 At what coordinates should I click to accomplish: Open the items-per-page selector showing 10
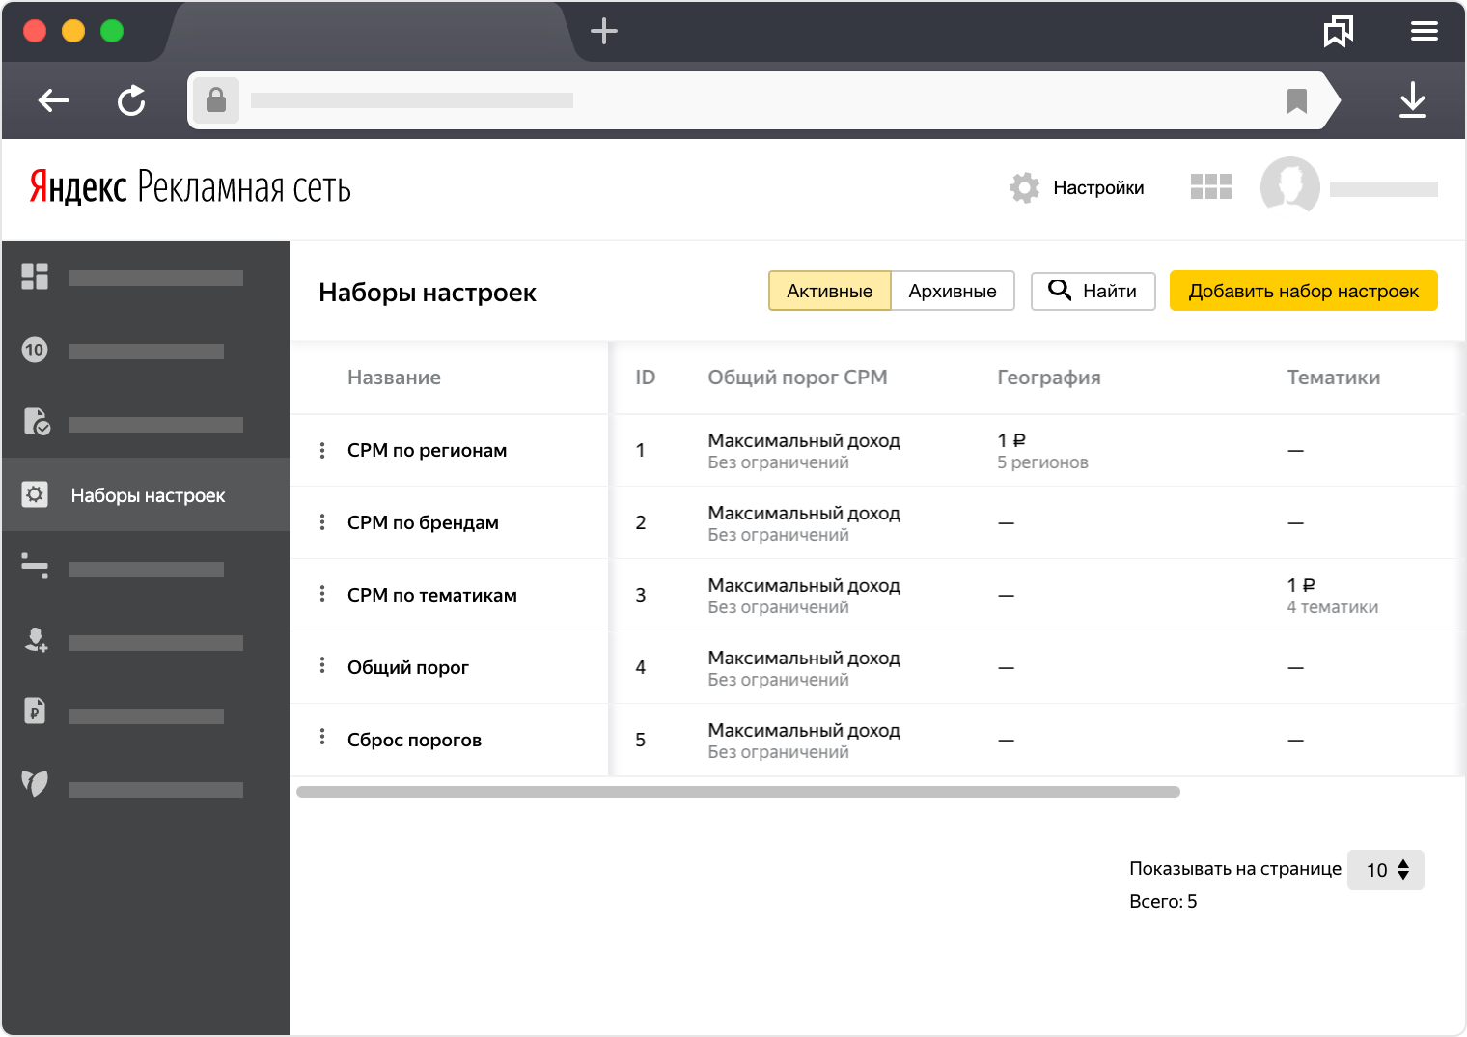1386,870
